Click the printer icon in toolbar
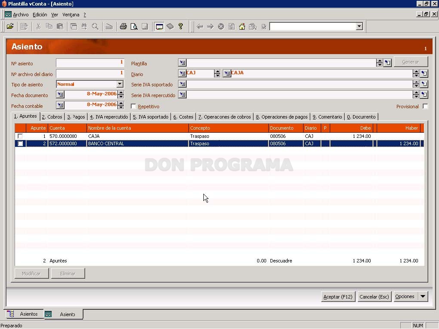The width and height of the screenshot is (439, 329). (x=123, y=27)
